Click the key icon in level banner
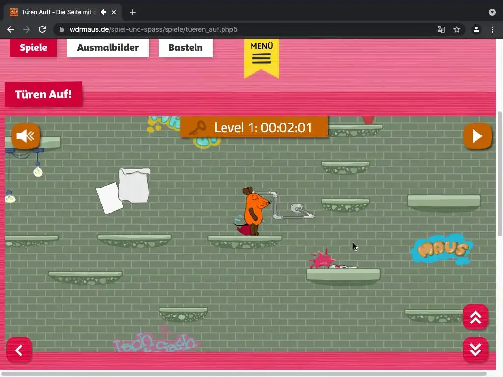Screen dimensions: 503x377 tap(197, 128)
